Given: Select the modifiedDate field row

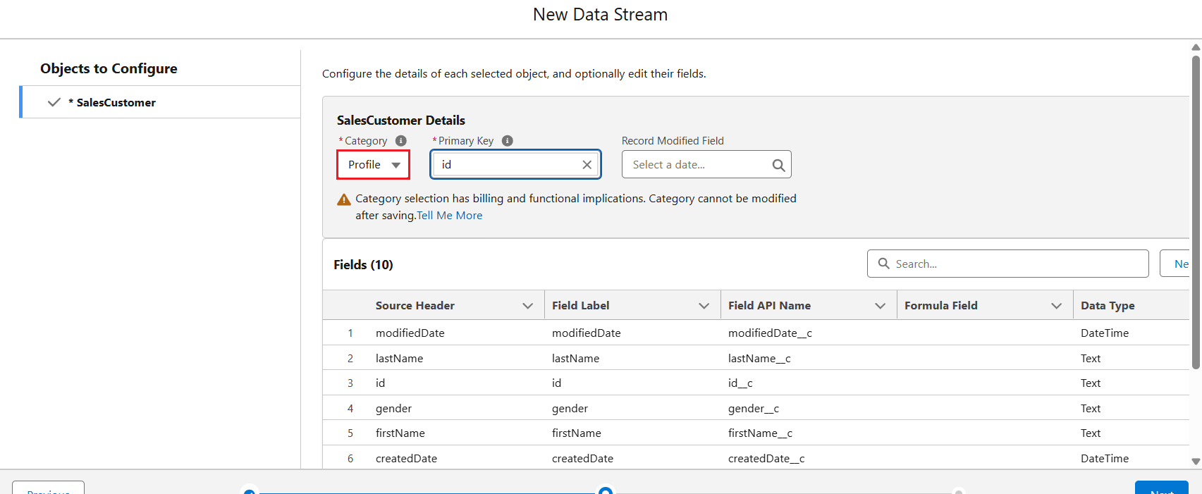Looking at the screenshot, I should (x=410, y=333).
